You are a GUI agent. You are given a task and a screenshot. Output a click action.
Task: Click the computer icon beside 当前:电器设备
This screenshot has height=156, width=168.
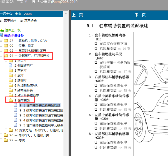[x=1, y=35]
